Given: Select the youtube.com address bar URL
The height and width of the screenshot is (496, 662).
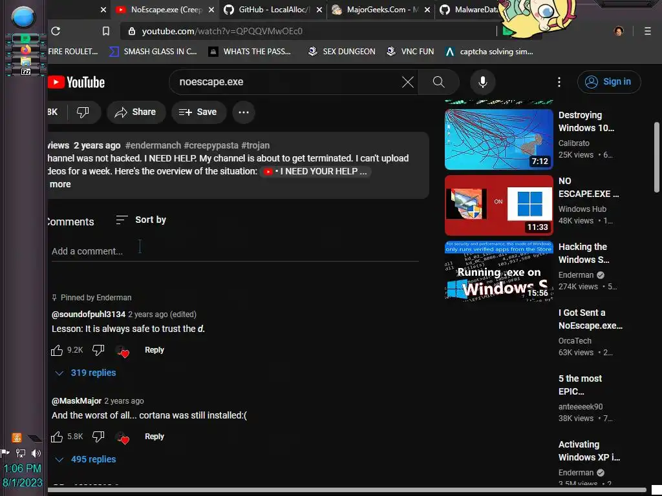Looking at the screenshot, I should pos(222,31).
